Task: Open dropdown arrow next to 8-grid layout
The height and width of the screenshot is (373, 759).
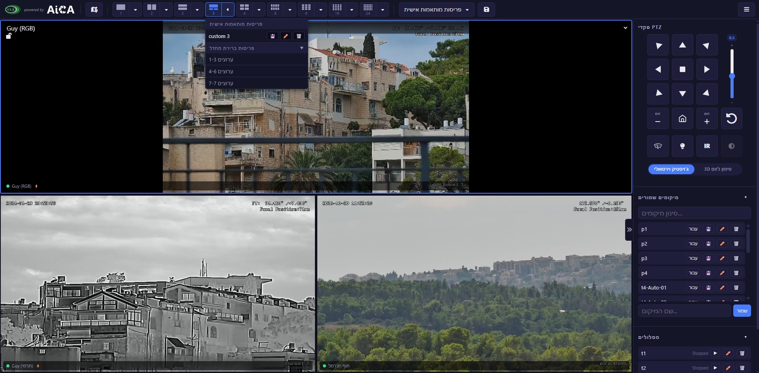Action: point(290,10)
